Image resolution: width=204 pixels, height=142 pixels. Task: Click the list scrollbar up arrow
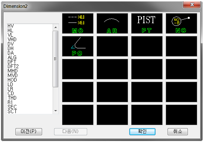click(56, 27)
